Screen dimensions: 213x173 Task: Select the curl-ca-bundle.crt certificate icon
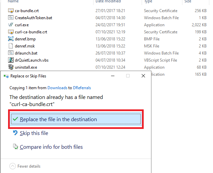coord(11,32)
